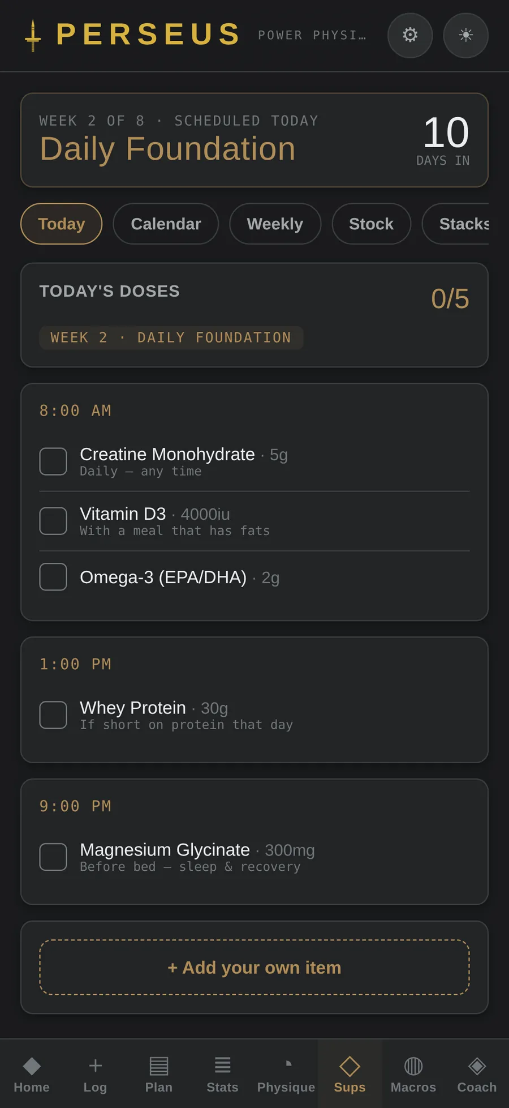
Task: Mark Omega-3 (EPA/DHA) as taken
Action: pos(53,577)
